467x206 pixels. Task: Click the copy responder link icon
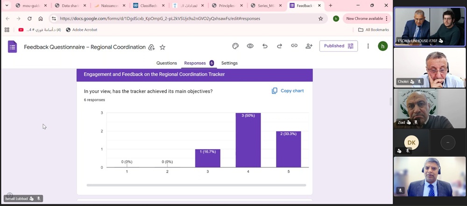tap(294, 46)
